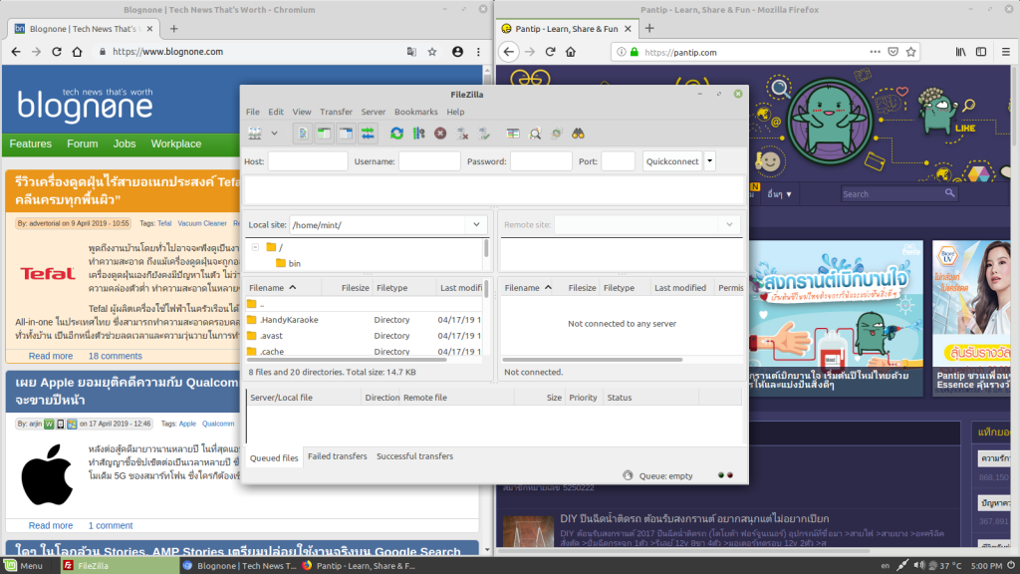Switch to the Failed transfers tab
Viewport: 1020px width, 574px height.
(337, 456)
